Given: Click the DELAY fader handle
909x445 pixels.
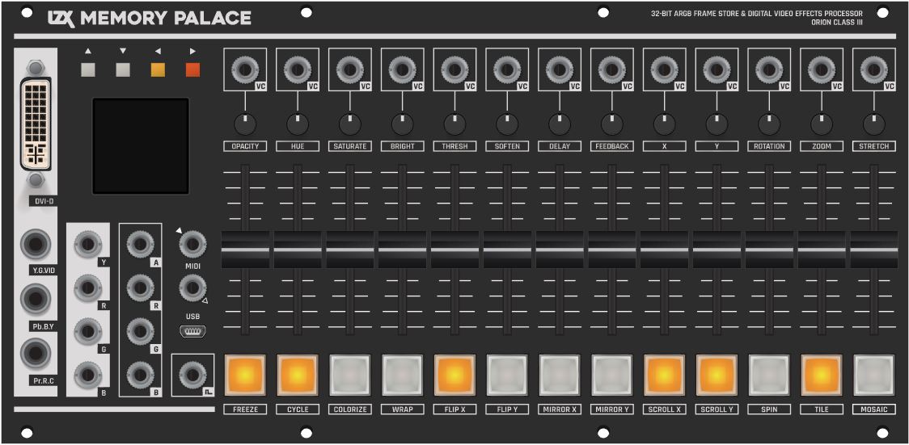Looking at the screenshot, I should tap(560, 250).
